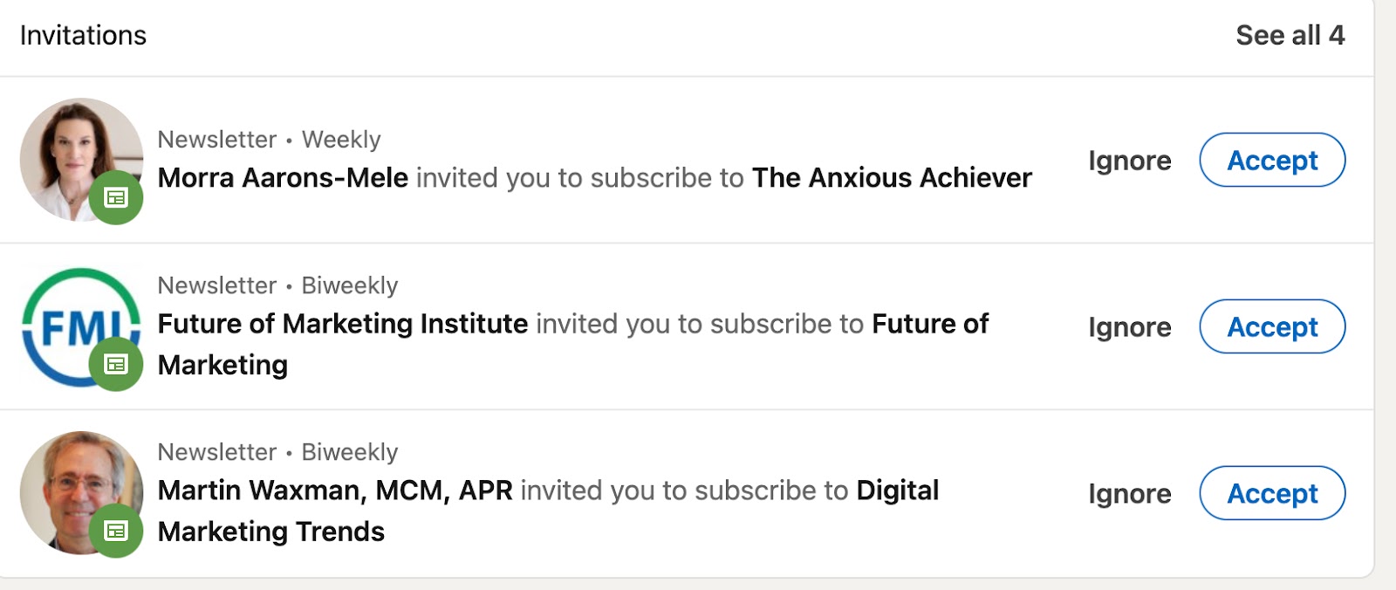Screen dimensions: 1396x590
Task: Click the newsletter badge on the FMI logo
Action: pyautogui.click(x=116, y=364)
